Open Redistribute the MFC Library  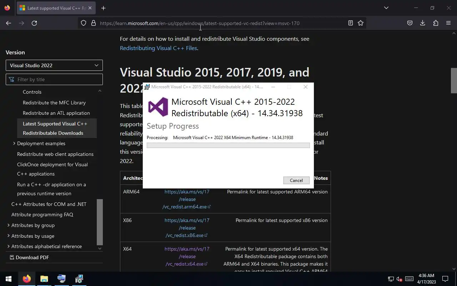point(54,103)
